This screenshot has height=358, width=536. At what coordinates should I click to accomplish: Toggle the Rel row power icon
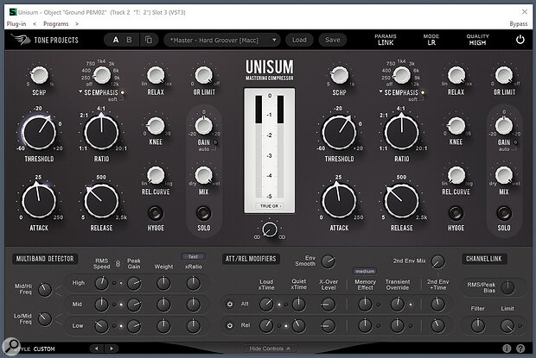(x=230, y=325)
